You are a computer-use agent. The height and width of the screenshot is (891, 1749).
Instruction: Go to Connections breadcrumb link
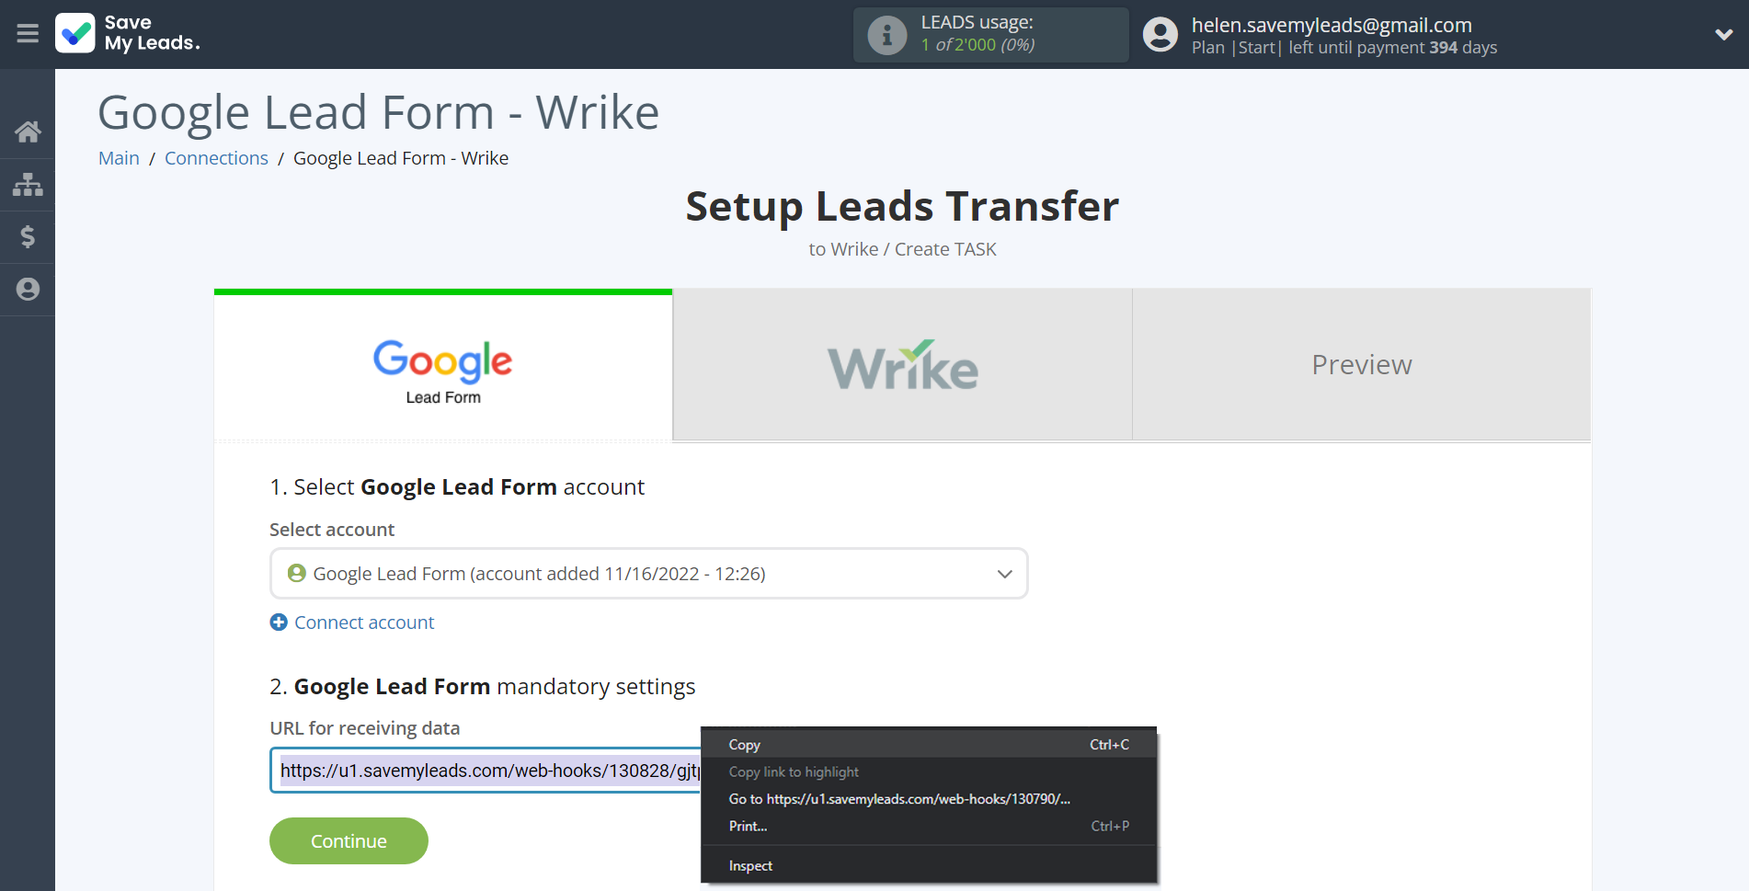pos(216,158)
